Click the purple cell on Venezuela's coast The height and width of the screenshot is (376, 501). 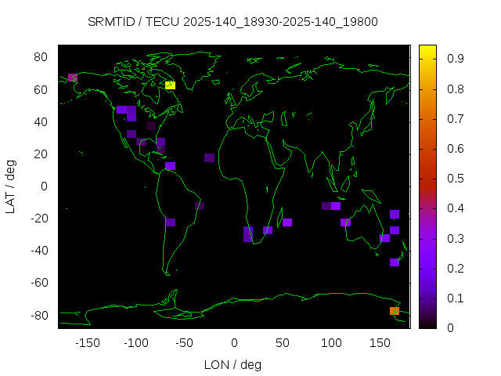point(170,166)
